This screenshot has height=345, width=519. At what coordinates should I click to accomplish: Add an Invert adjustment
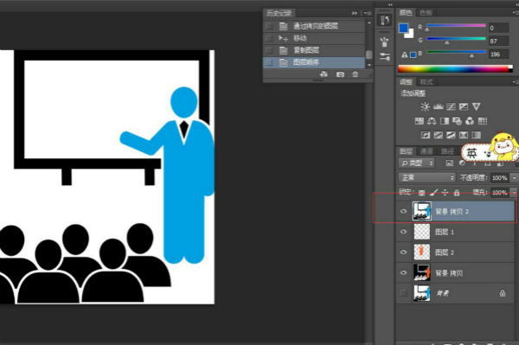point(426,135)
